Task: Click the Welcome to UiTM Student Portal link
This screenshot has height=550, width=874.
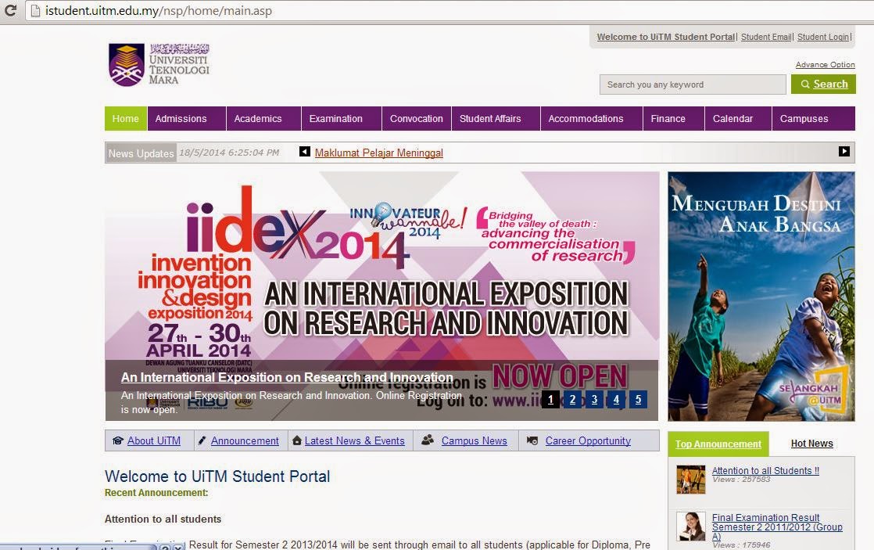Action: 665,37
